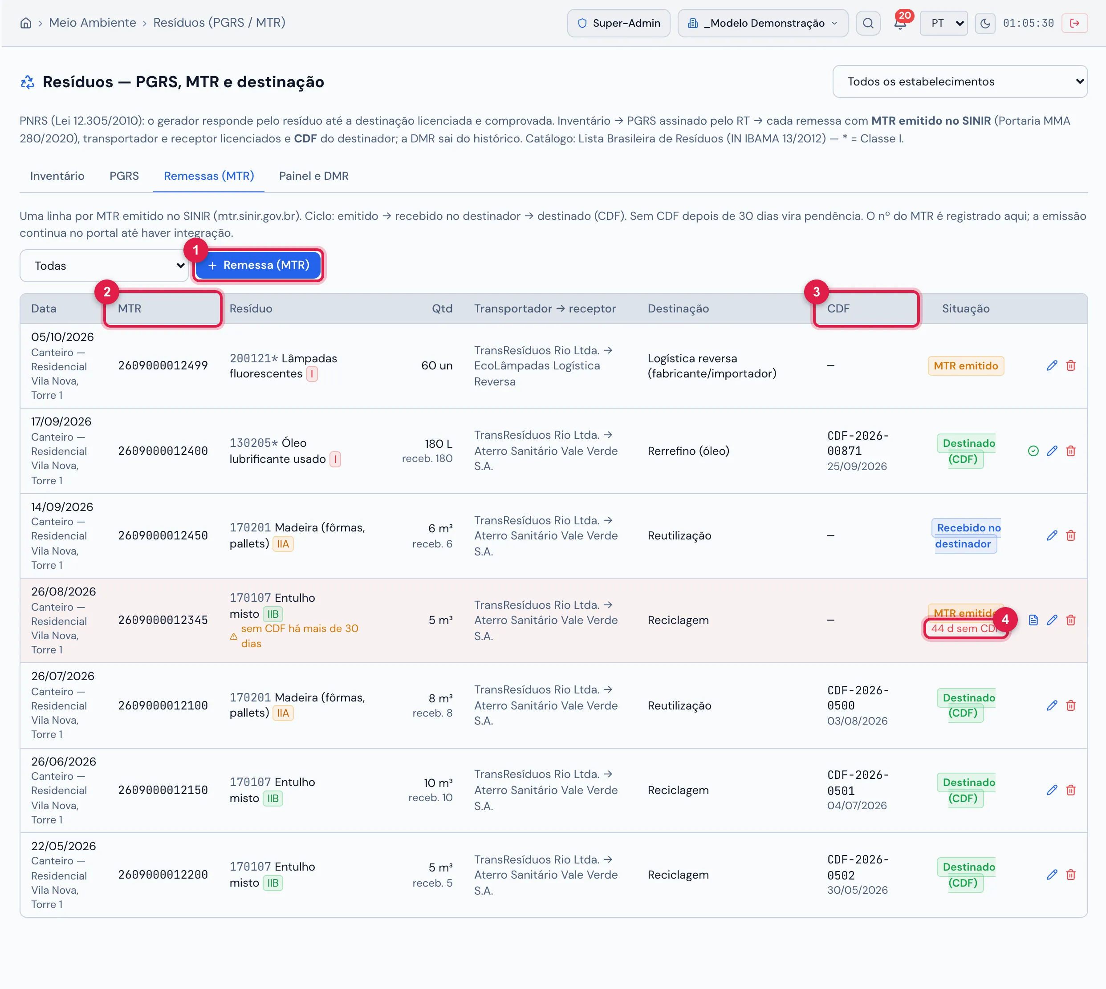Edit remessa MTR 2609000012100

[x=1052, y=705]
